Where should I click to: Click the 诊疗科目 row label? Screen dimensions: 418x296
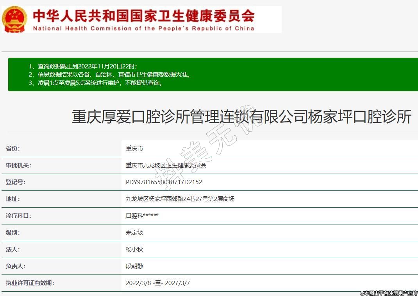[18, 216]
